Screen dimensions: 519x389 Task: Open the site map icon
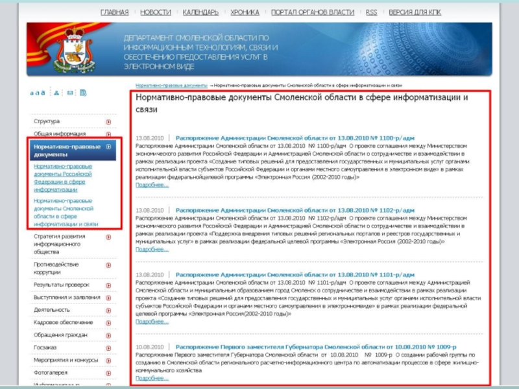(x=56, y=93)
